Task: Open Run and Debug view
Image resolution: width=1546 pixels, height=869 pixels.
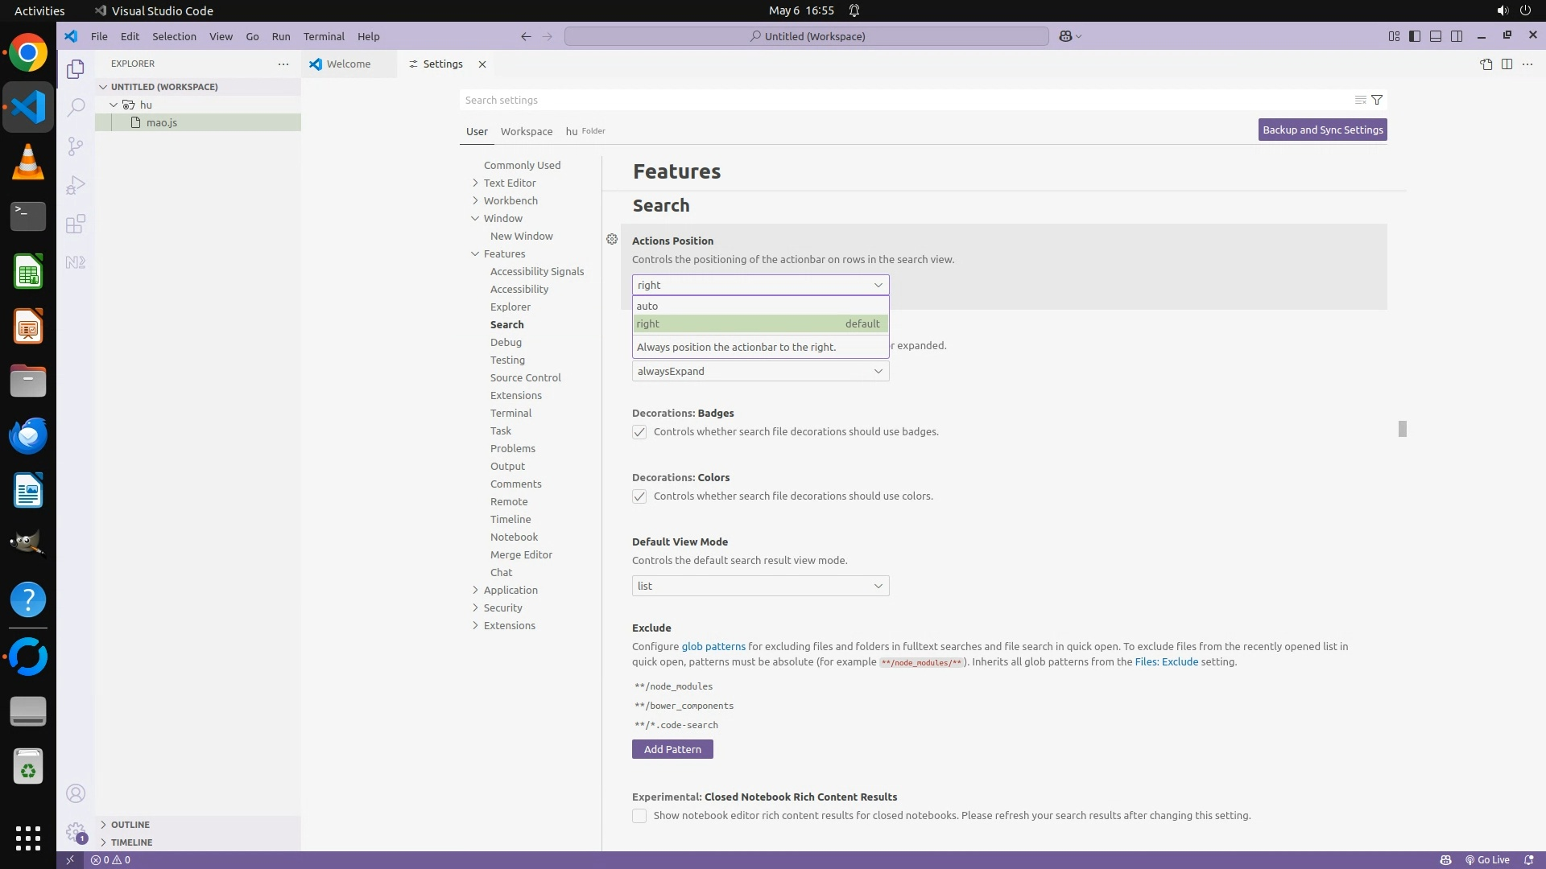Action: [76, 185]
